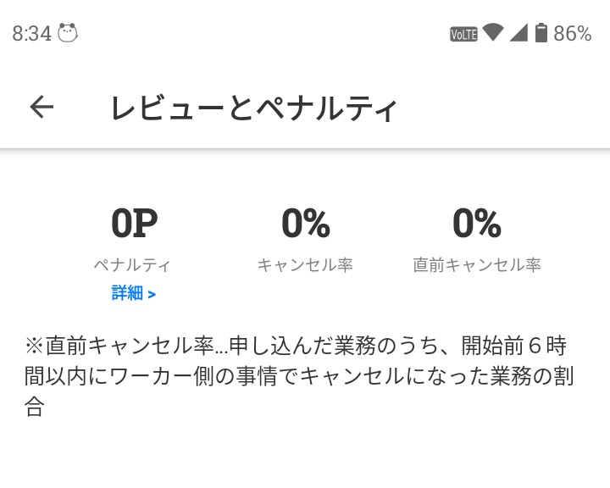Tap the 8:34 clock in status bar

click(32, 34)
